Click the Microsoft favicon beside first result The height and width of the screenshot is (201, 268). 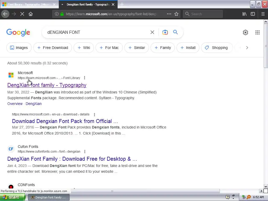(x=11, y=75)
